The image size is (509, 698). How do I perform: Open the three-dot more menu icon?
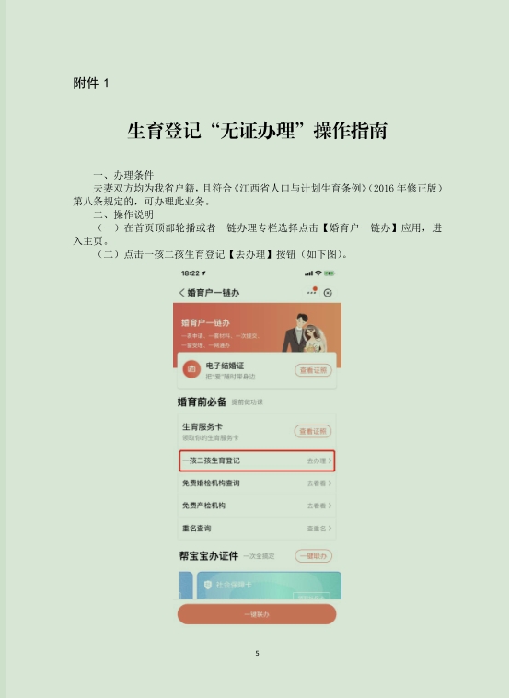pos(311,292)
